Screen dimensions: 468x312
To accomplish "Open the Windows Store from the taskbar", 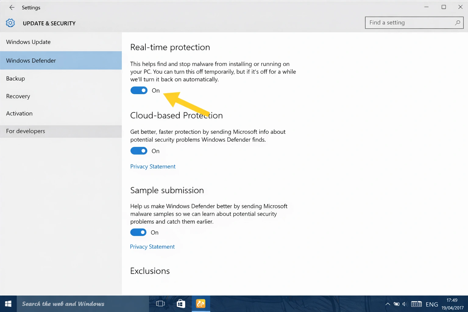I will pyautogui.click(x=181, y=303).
